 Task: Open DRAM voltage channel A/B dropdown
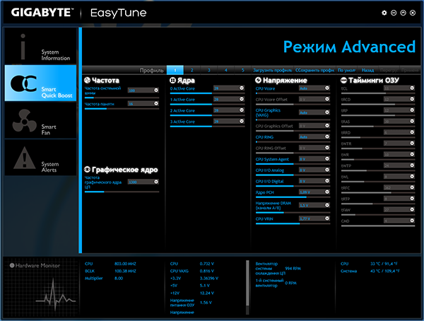pos(327,205)
